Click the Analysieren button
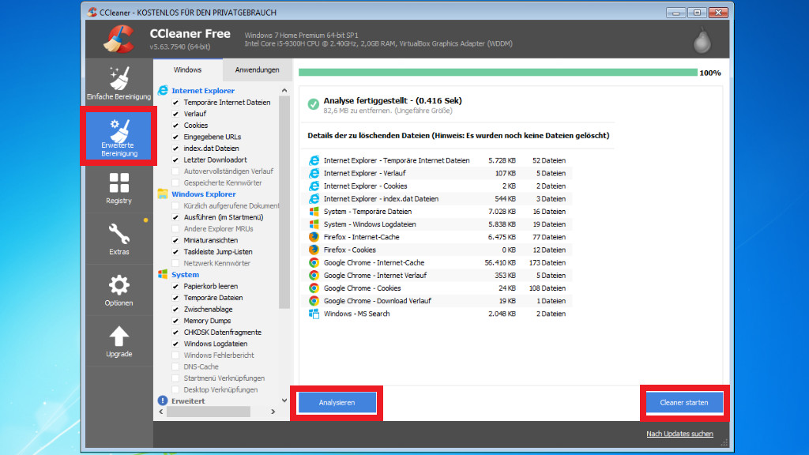This screenshot has height=455, width=809. 337,403
